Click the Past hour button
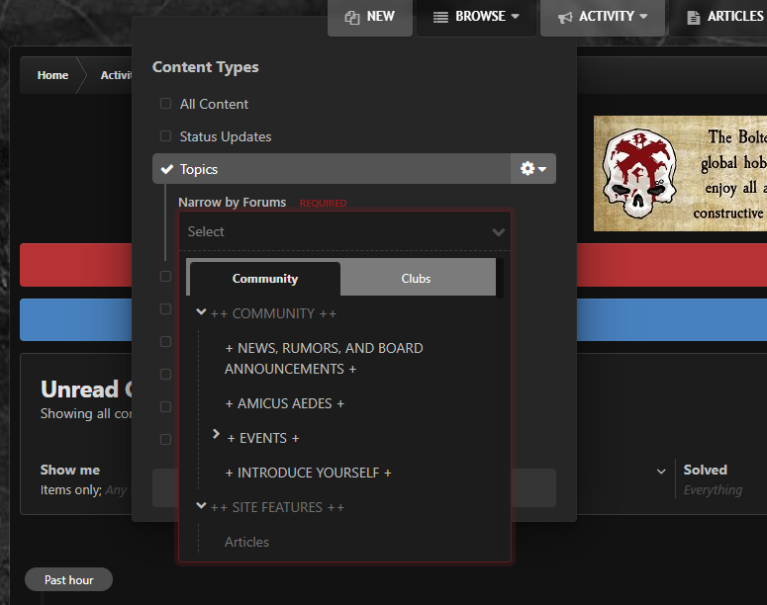This screenshot has height=605, width=767. [68, 579]
